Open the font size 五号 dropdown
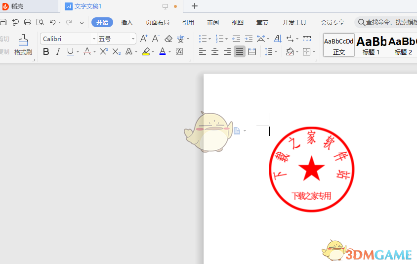The width and height of the screenshot is (417, 264). [133, 39]
